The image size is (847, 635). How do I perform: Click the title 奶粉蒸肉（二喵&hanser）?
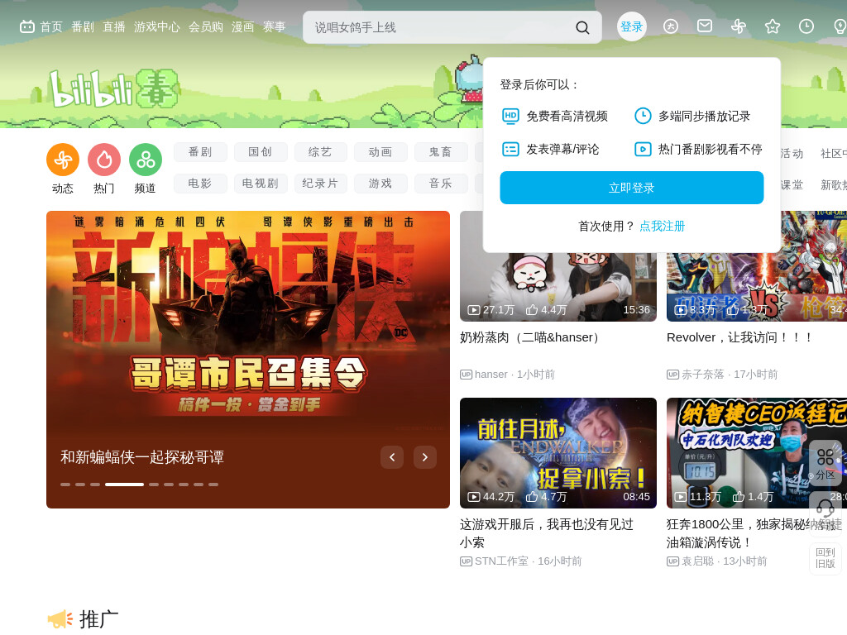pyautogui.click(x=532, y=337)
